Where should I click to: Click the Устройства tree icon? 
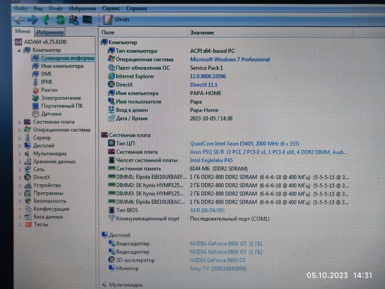pyautogui.click(x=28, y=185)
